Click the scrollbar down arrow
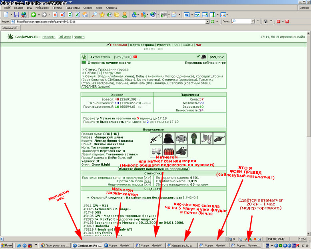311x249 pixels. 309,234
